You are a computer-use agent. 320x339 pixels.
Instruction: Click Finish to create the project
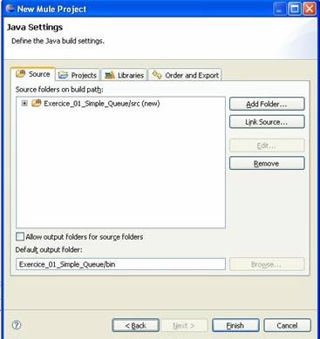pyautogui.click(x=235, y=326)
